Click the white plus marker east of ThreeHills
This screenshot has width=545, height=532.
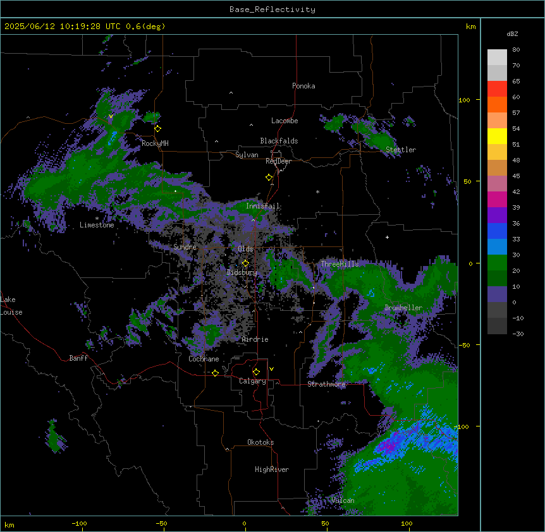[x=387, y=237]
